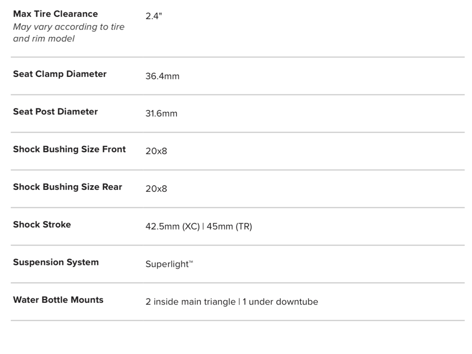Screen dimensions: 472x354
Task: Click the Shock Bushing Size Rear label
Action: [67, 187]
